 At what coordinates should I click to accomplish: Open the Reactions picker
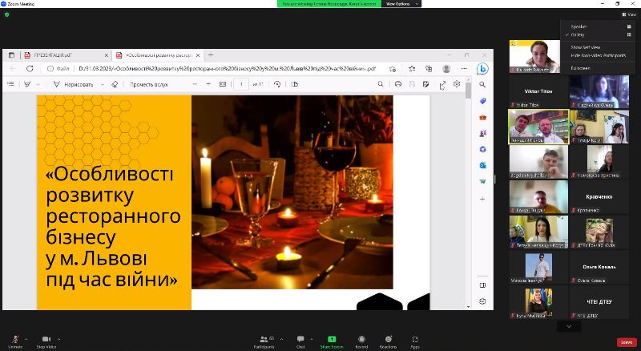point(388,339)
